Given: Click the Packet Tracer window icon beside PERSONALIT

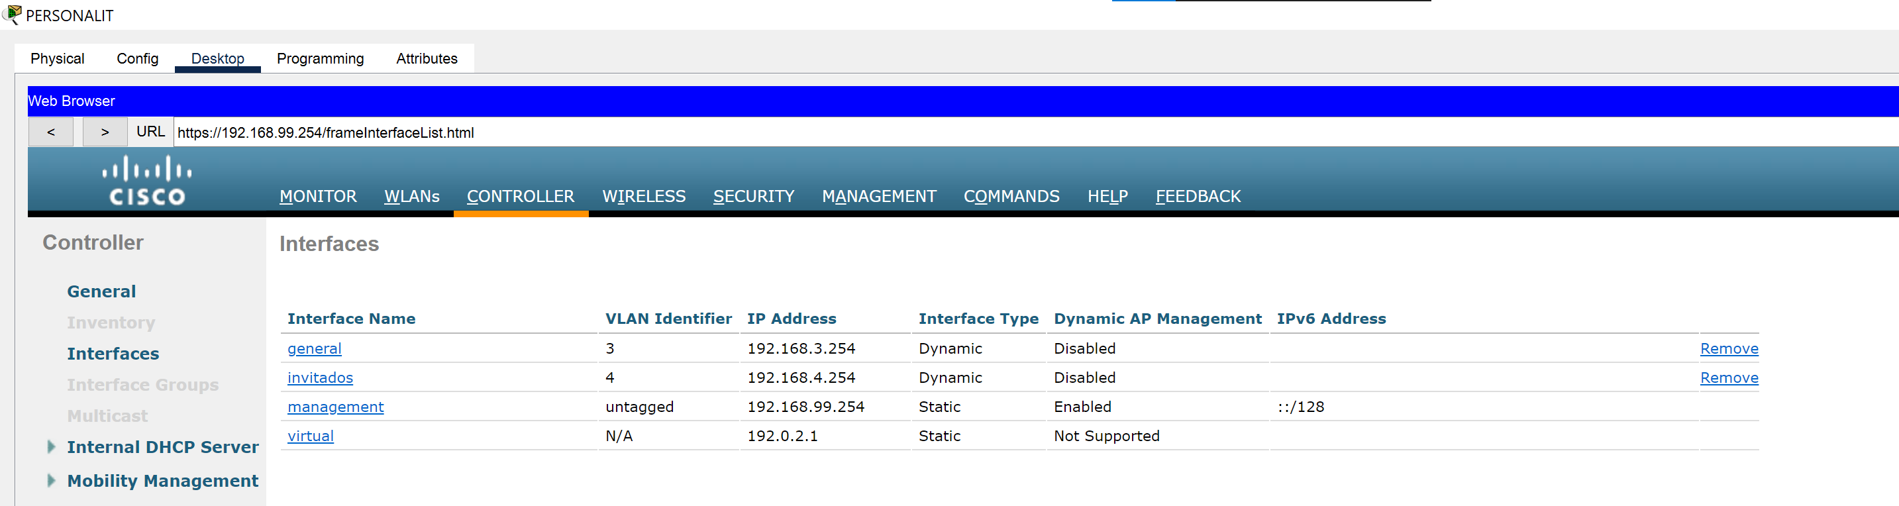Looking at the screenshot, I should (12, 15).
